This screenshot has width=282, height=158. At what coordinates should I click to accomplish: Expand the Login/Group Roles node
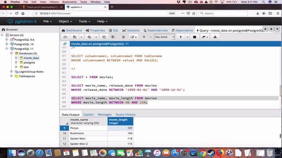point(11,72)
